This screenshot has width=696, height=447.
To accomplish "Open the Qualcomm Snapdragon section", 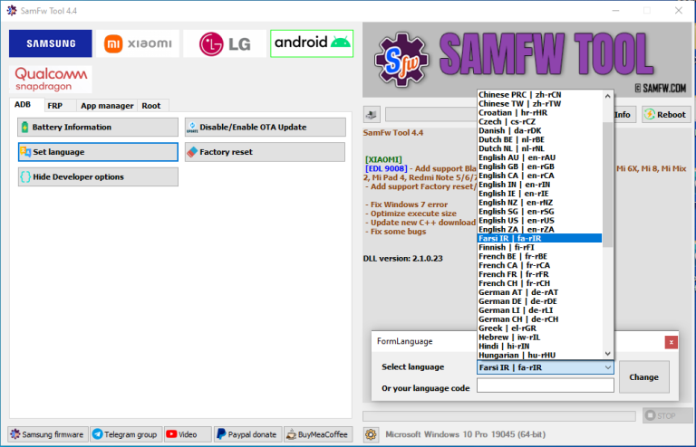I will coord(51,79).
